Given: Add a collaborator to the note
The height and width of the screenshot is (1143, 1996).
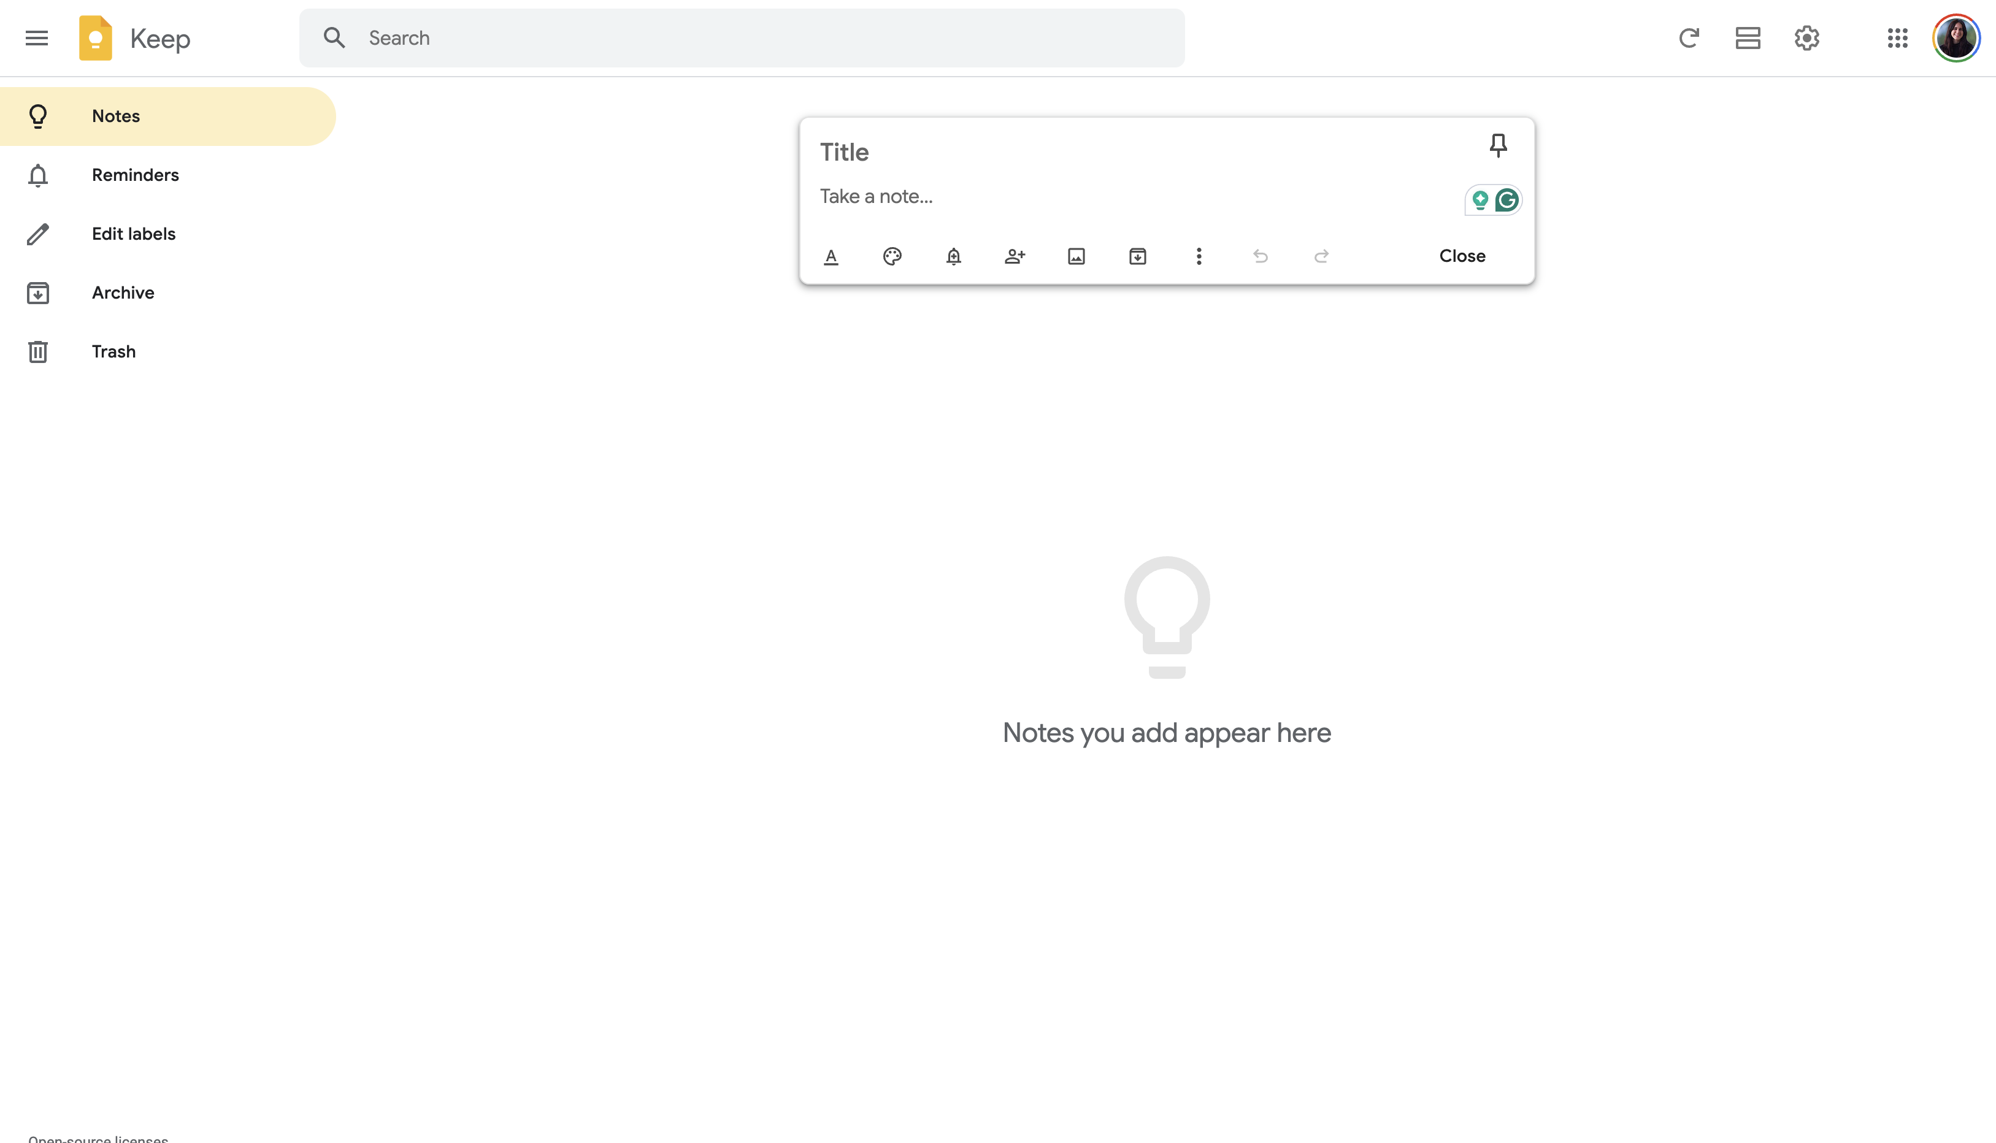Looking at the screenshot, I should (1015, 256).
